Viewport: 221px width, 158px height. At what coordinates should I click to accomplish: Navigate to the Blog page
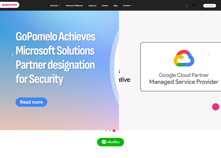[115, 6]
